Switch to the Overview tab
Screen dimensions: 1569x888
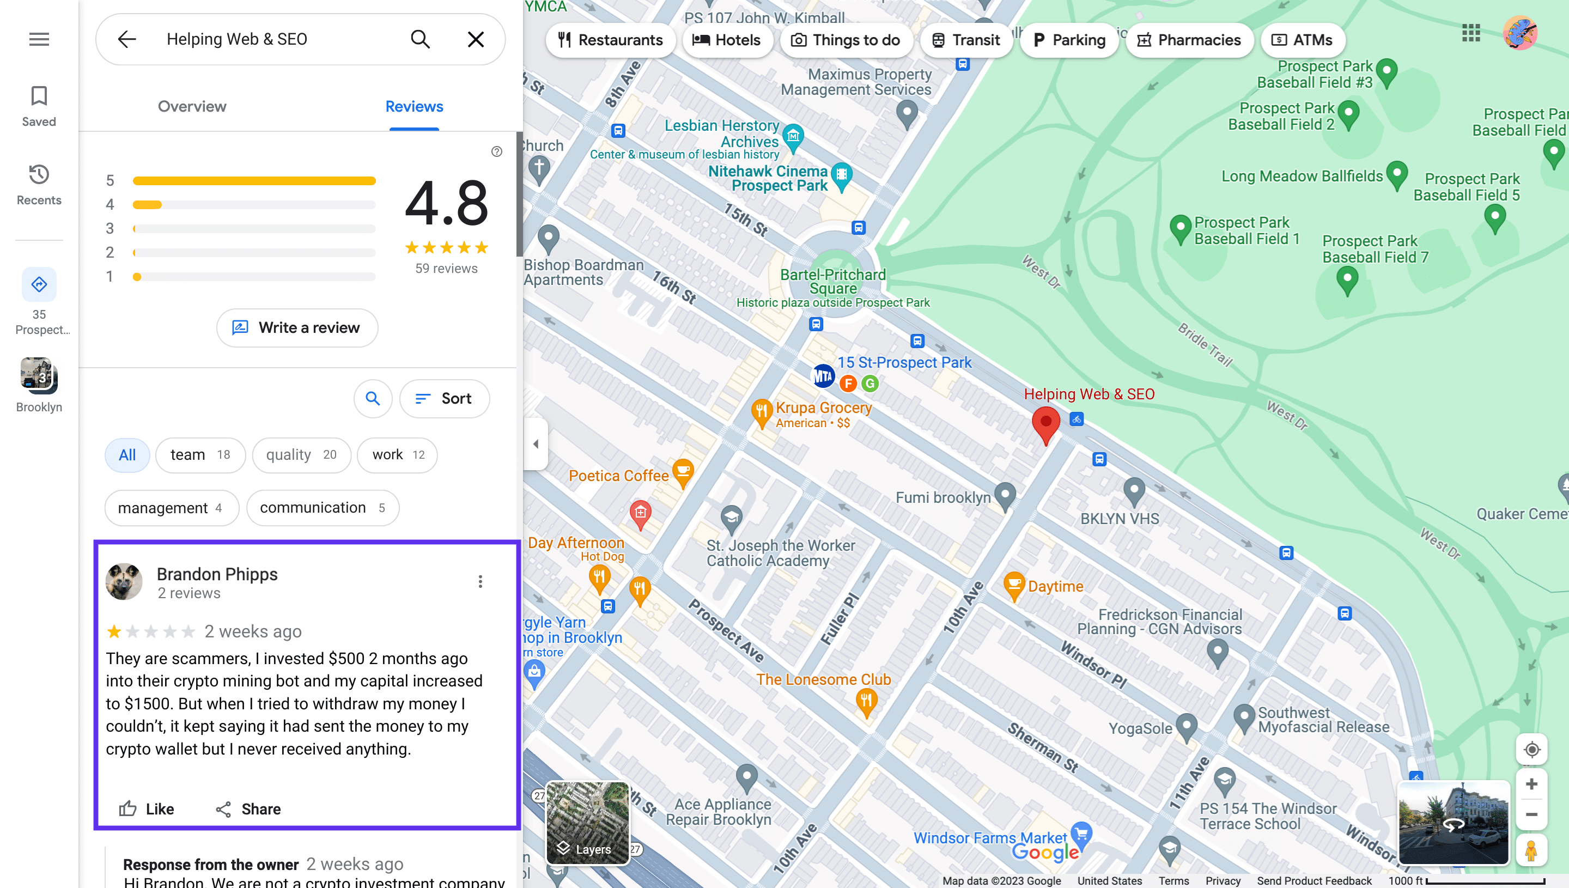[192, 107]
